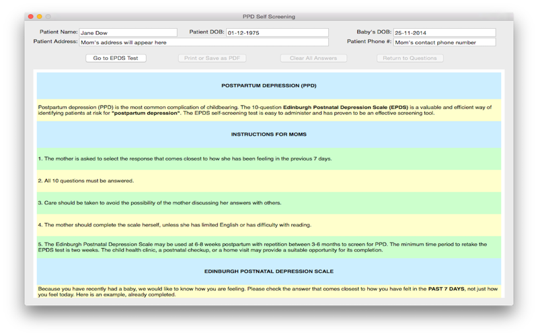Image resolution: width=538 pixels, height=336 pixels.
Task: Select the Baby's DOB field
Action: point(445,32)
